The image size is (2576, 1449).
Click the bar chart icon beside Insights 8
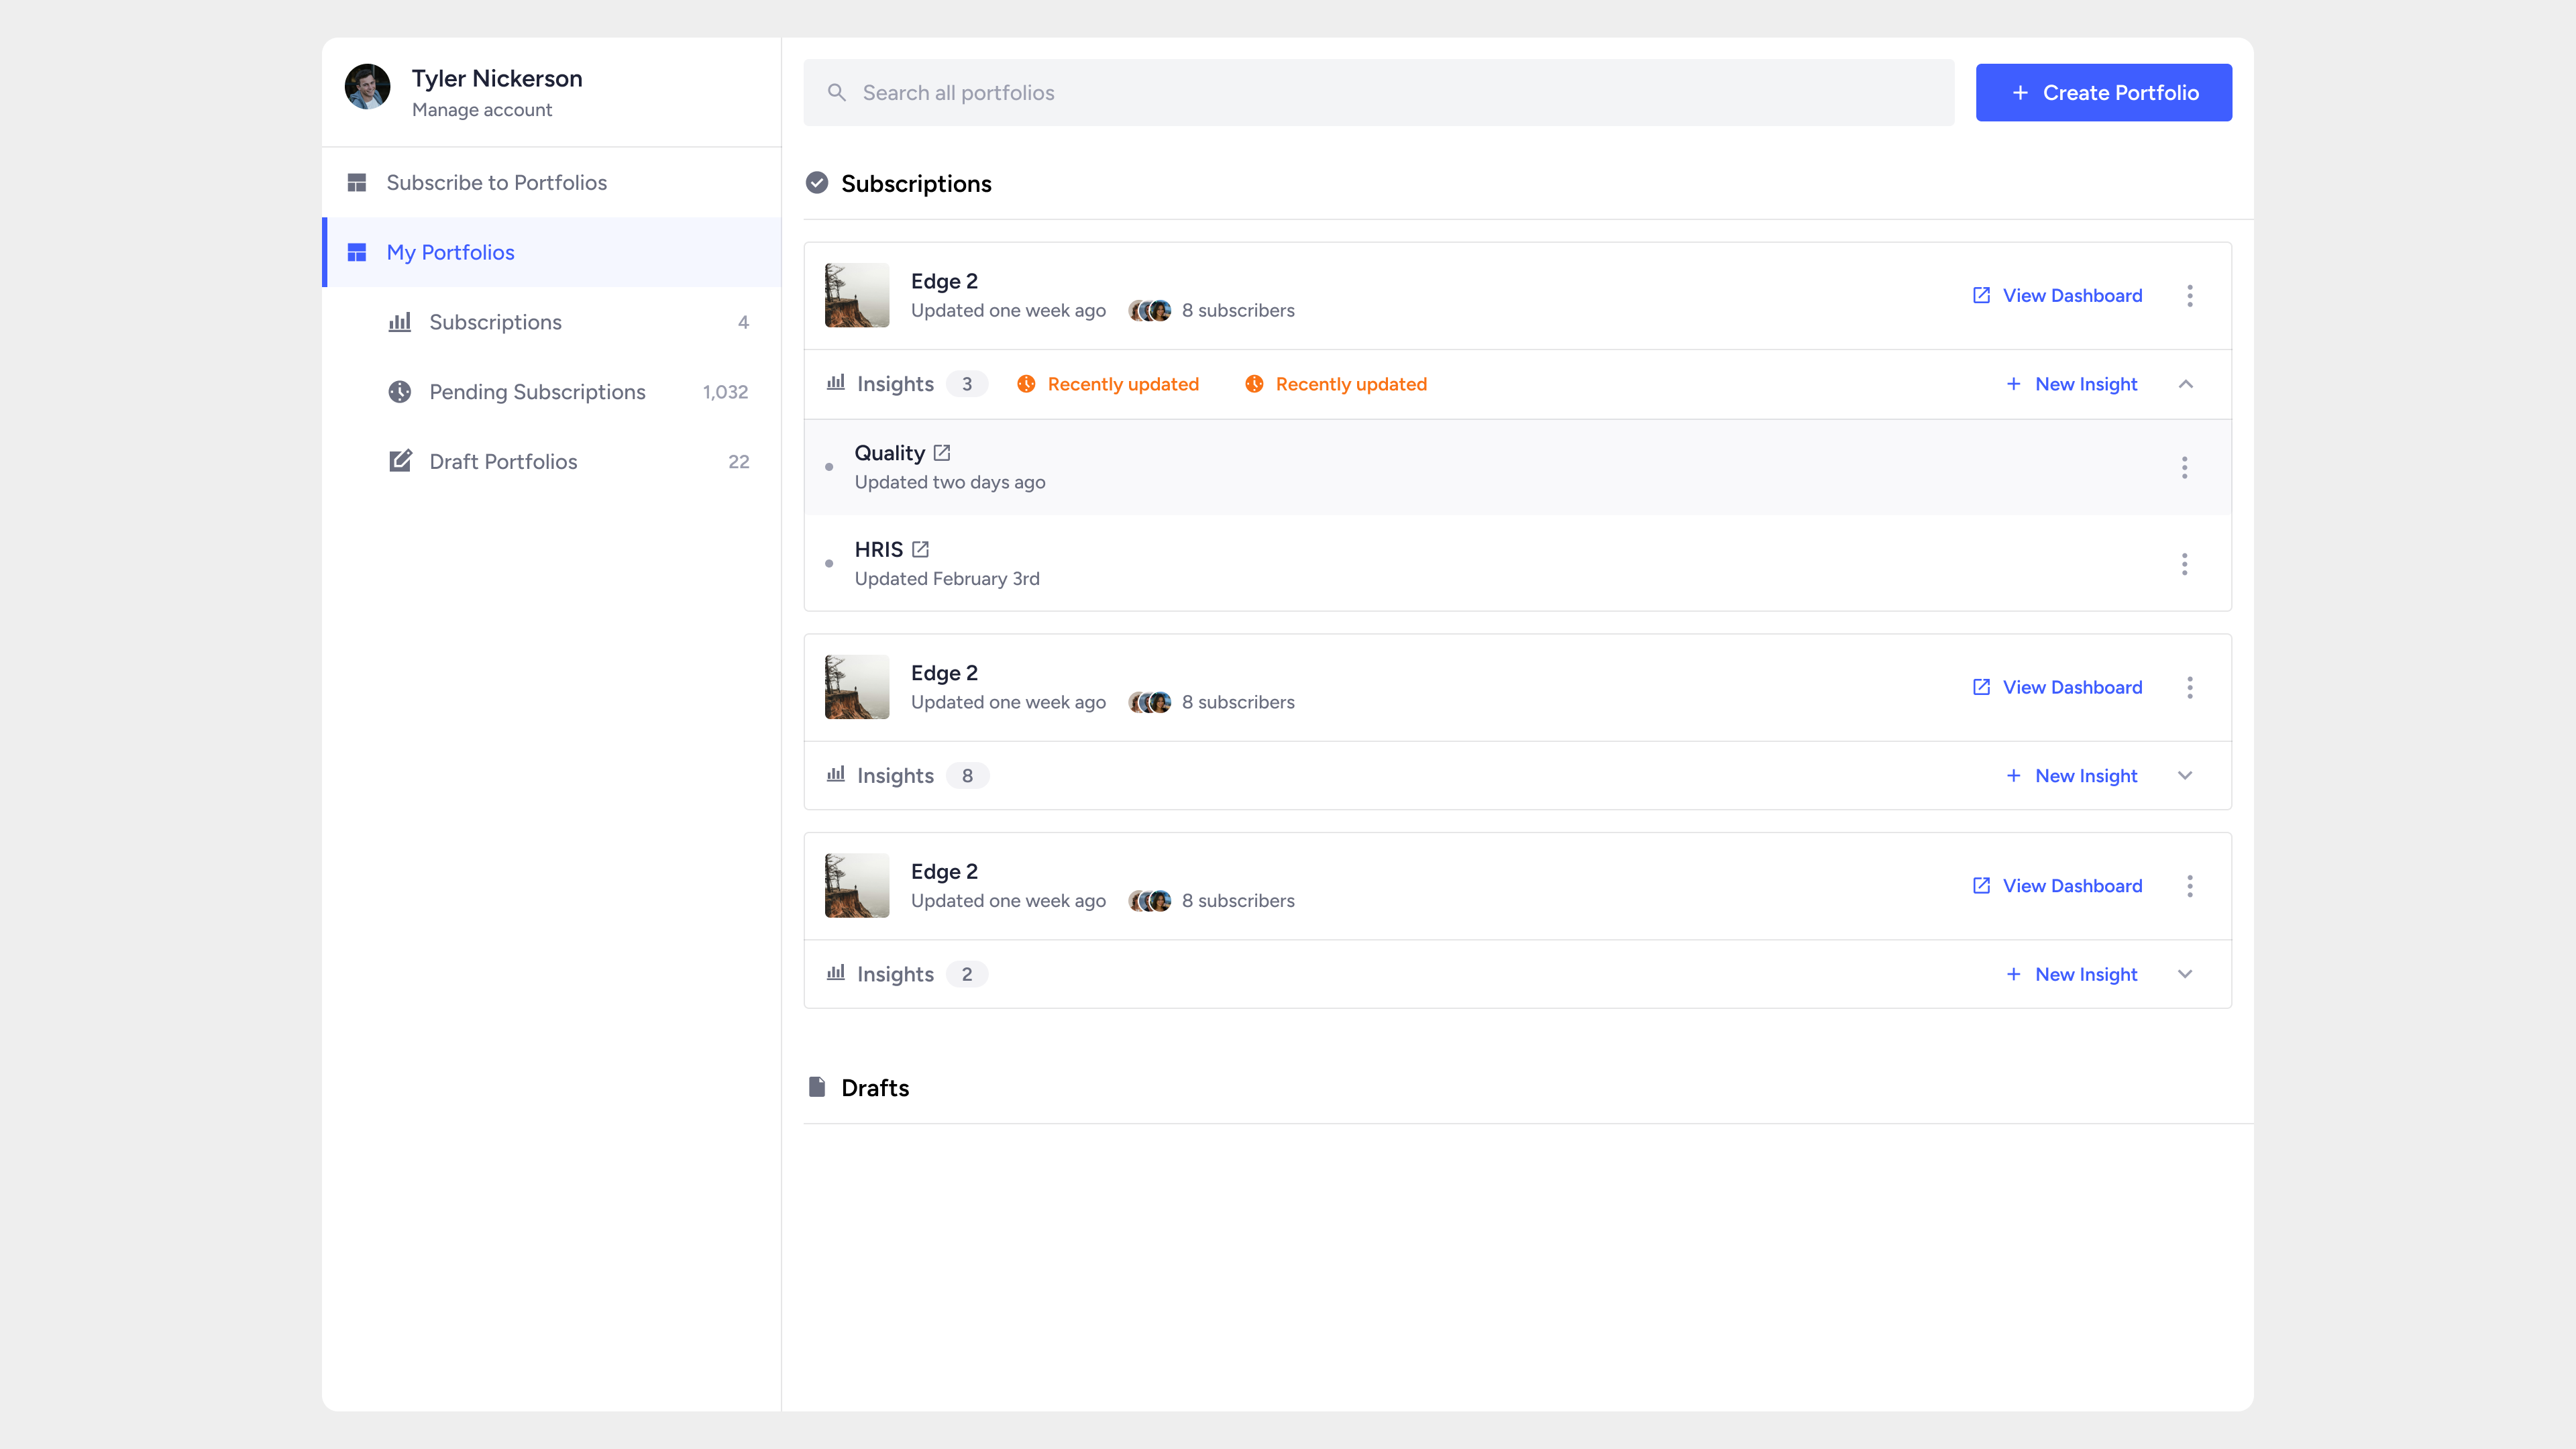click(836, 775)
